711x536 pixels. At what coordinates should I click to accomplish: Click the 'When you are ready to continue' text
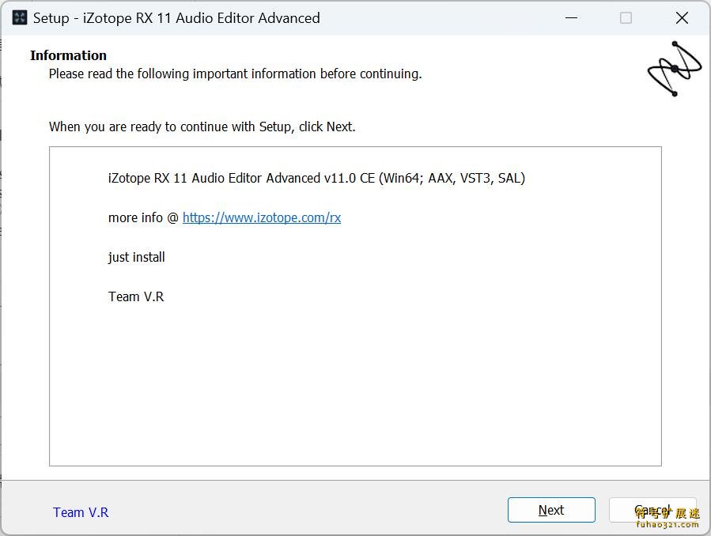pos(202,126)
